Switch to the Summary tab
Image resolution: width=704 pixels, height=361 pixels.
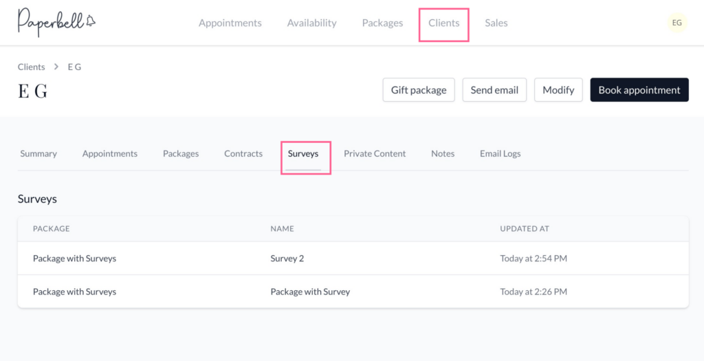38,153
